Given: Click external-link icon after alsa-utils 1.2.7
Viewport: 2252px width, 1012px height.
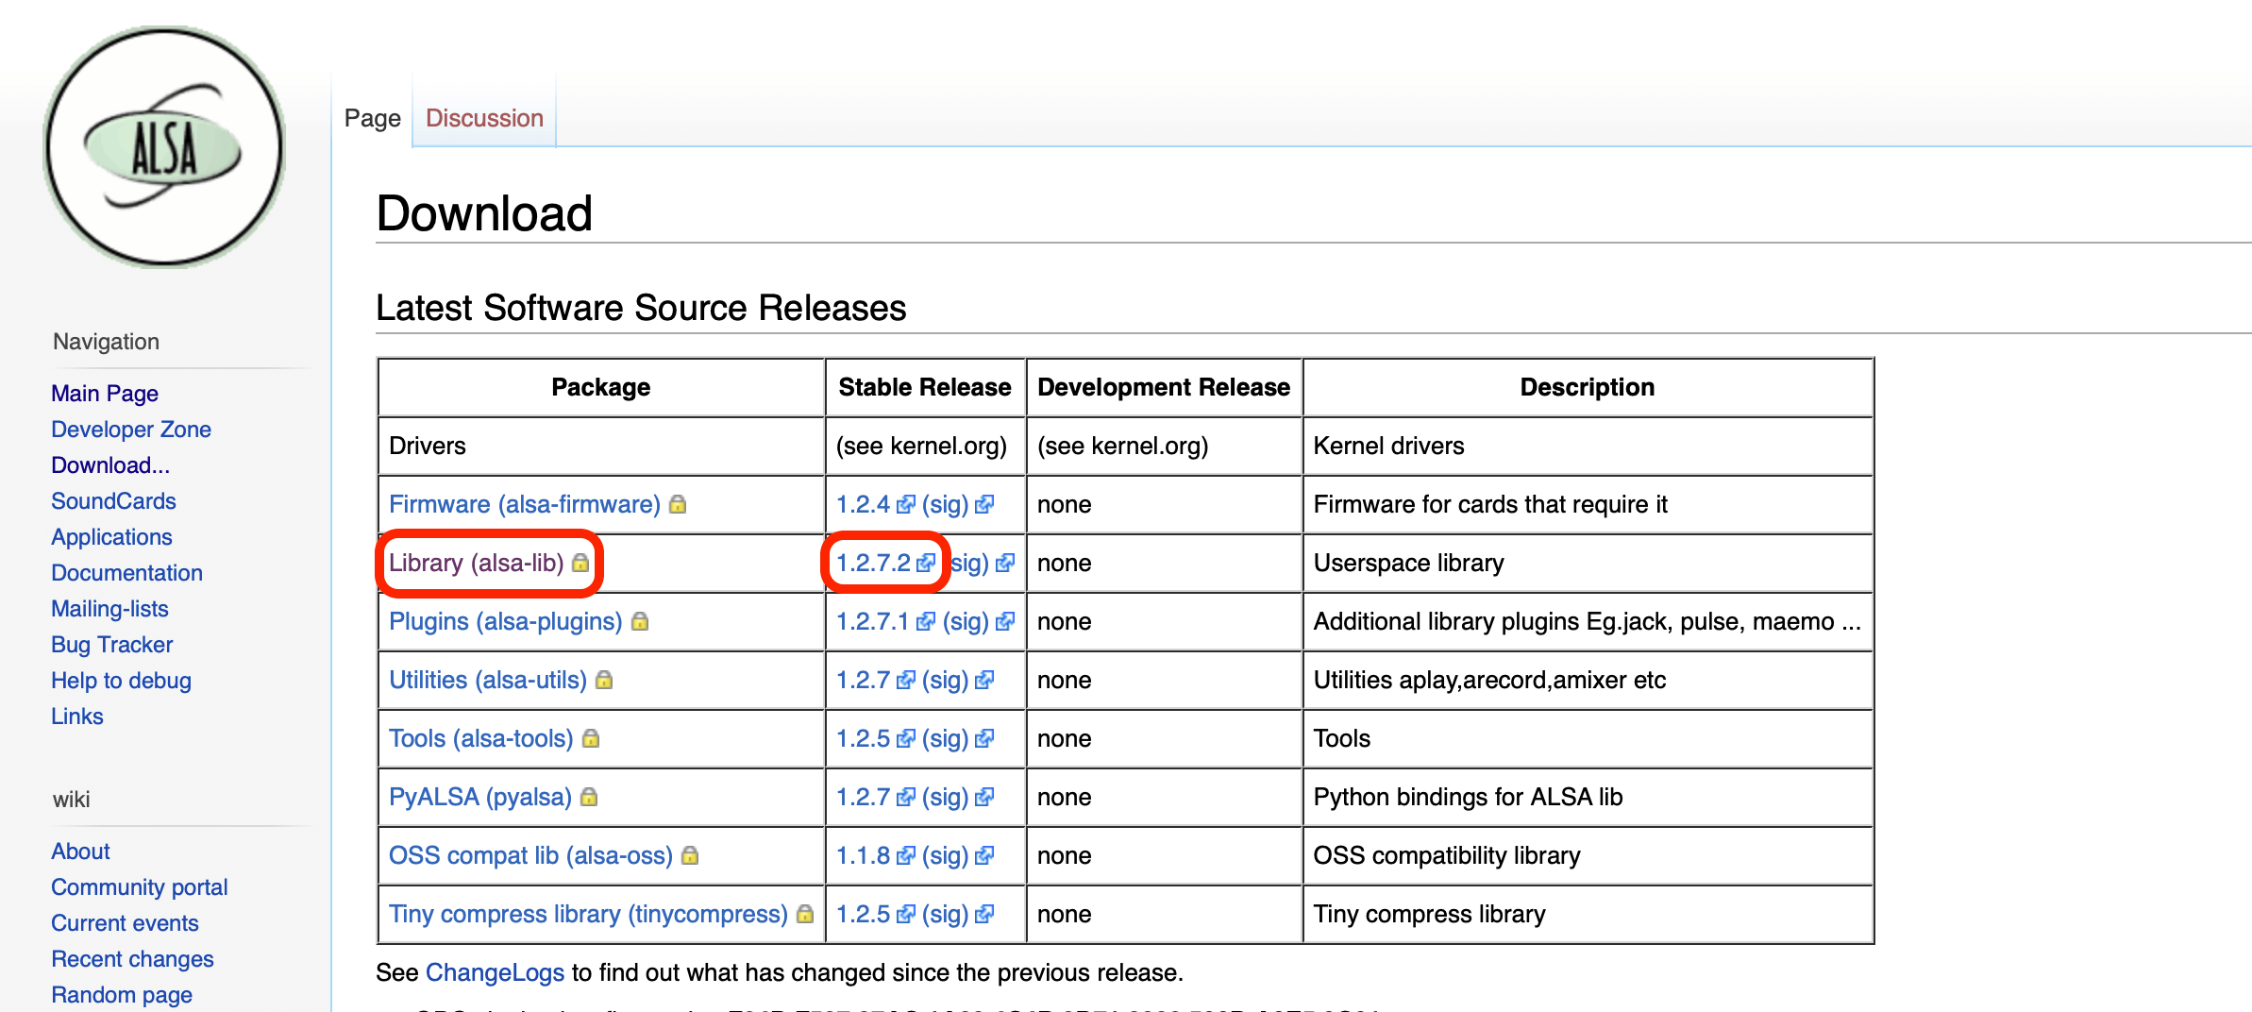Looking at the screenshot, I should pos(906,681).
